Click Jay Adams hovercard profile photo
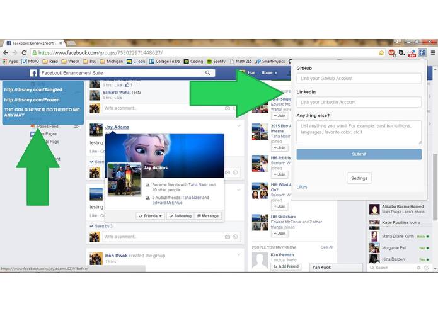The image size is (438, 311). tap(125, 179)
